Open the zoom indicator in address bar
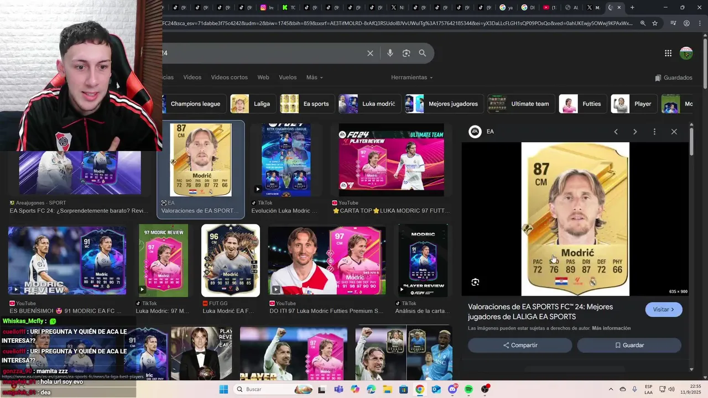 click(x=643, y=23)
